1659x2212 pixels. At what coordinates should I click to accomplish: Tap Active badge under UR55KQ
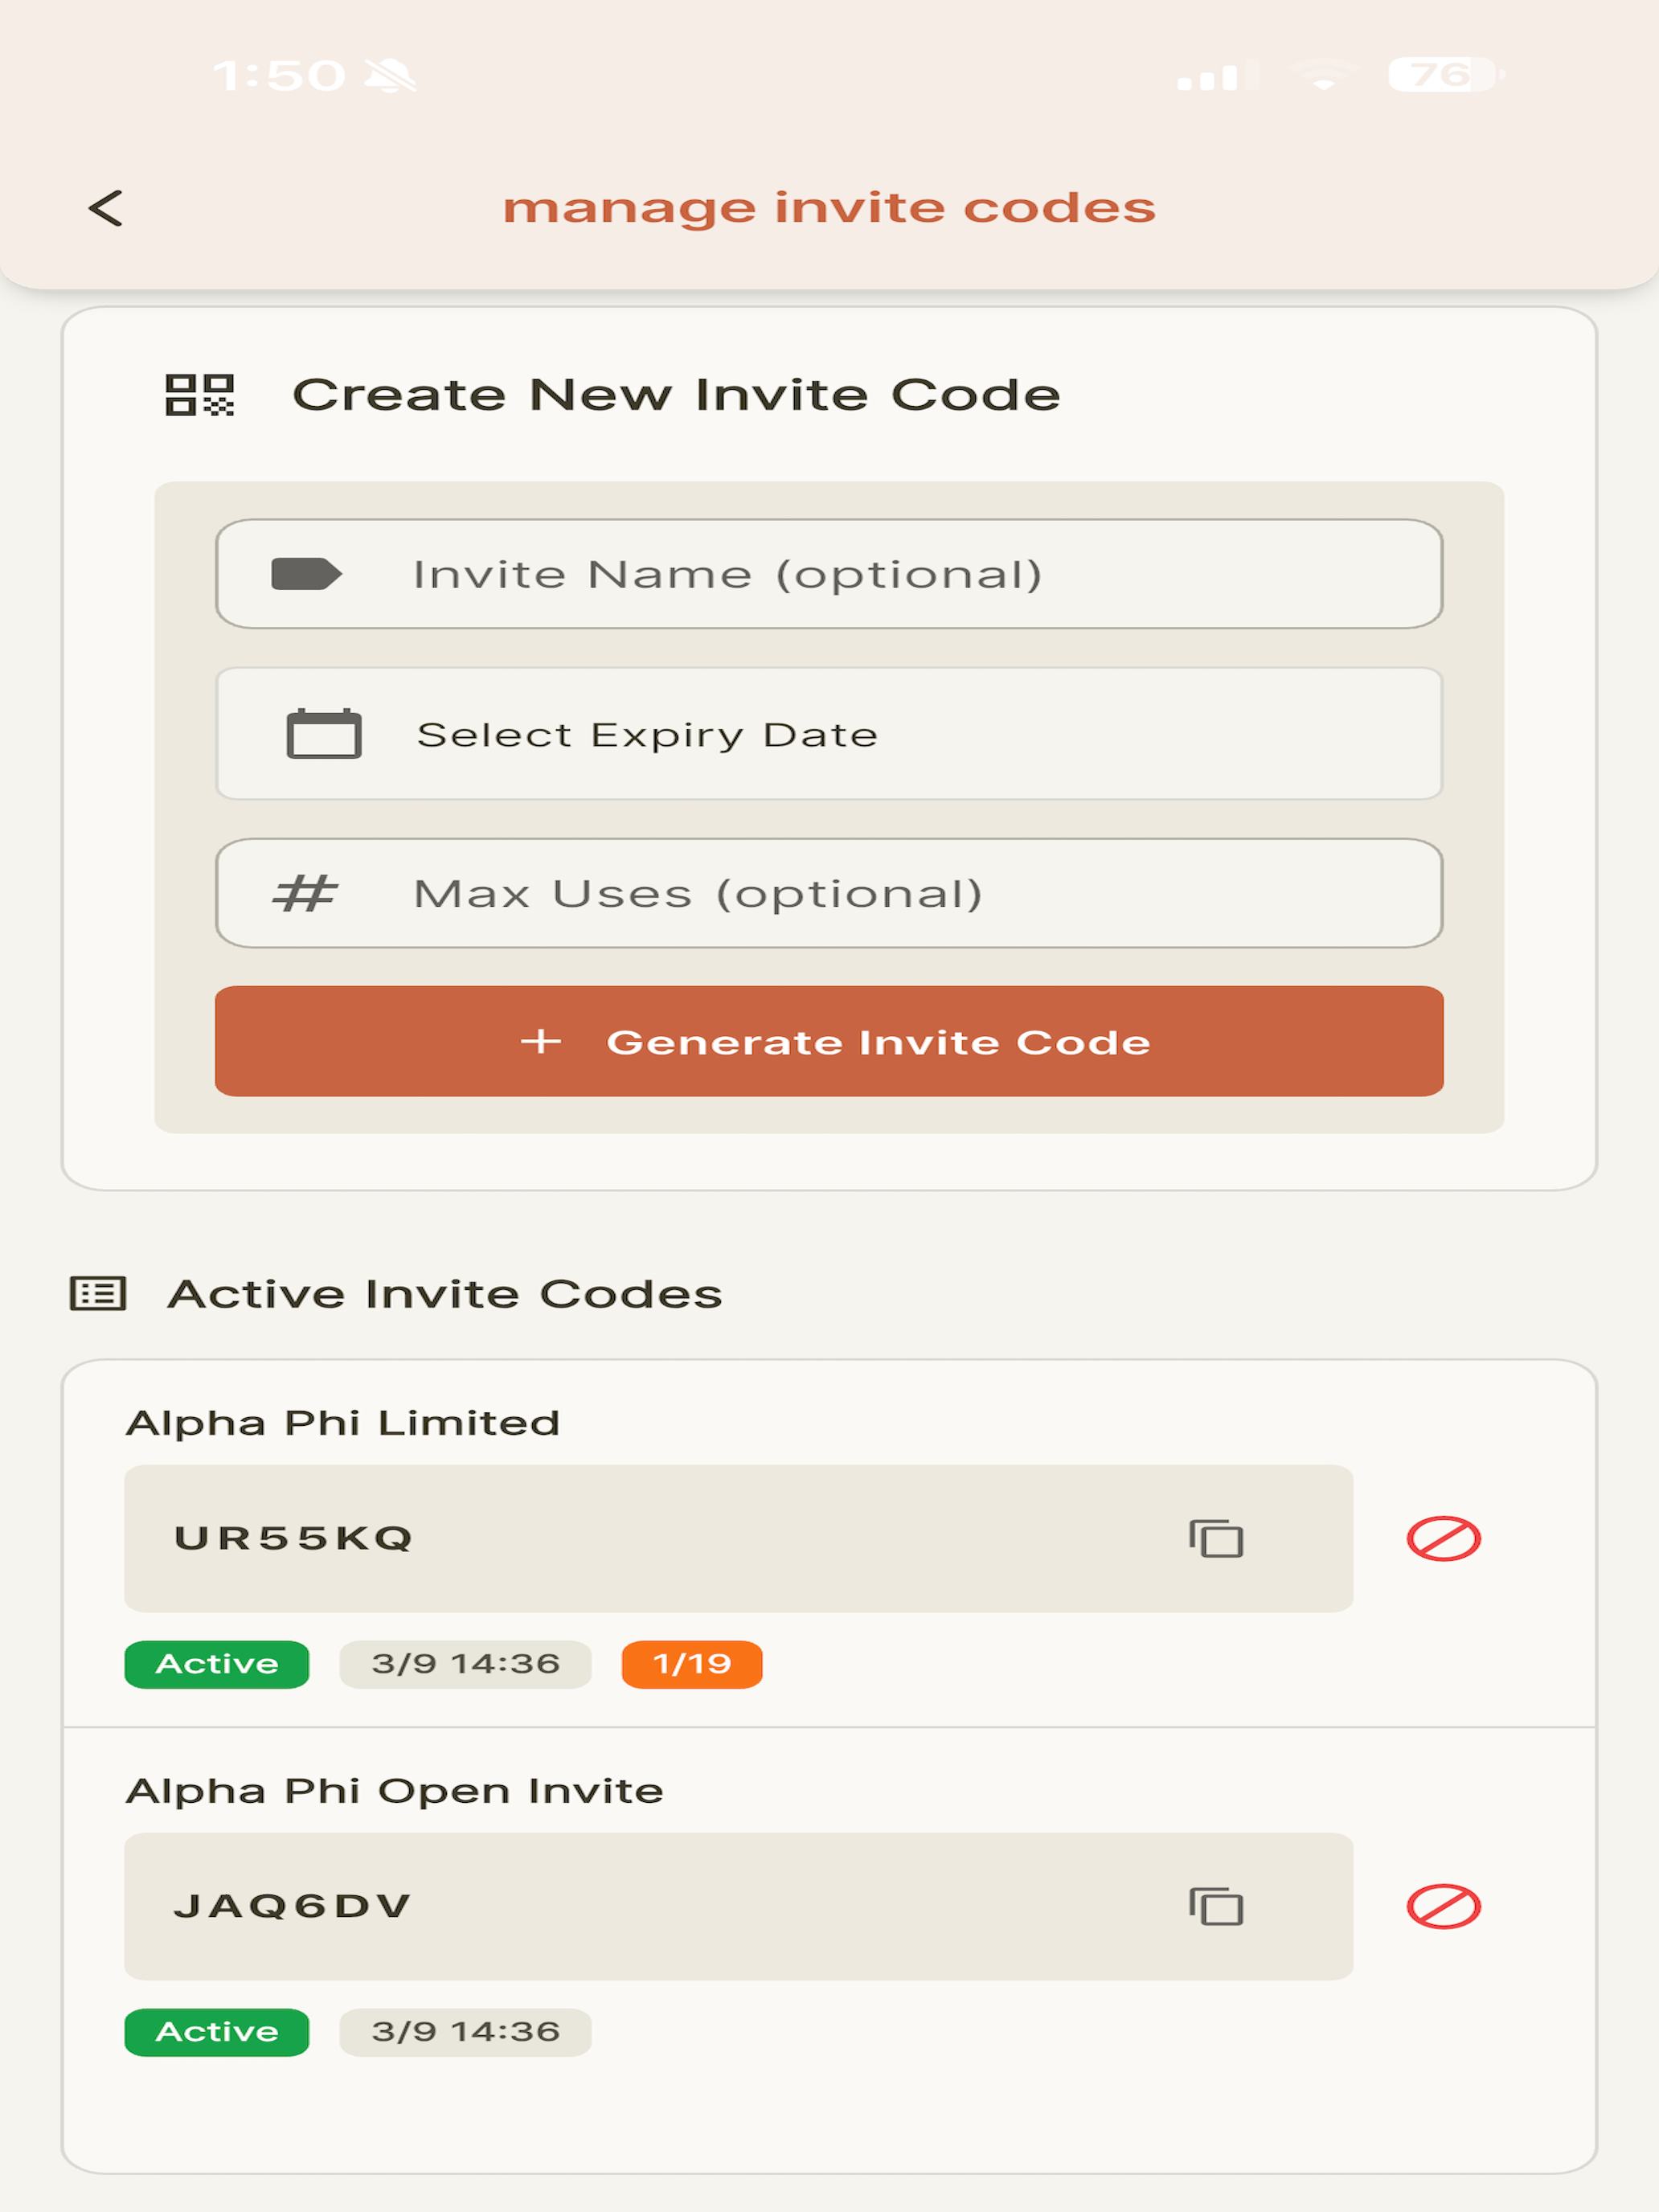coord(217,1664)
